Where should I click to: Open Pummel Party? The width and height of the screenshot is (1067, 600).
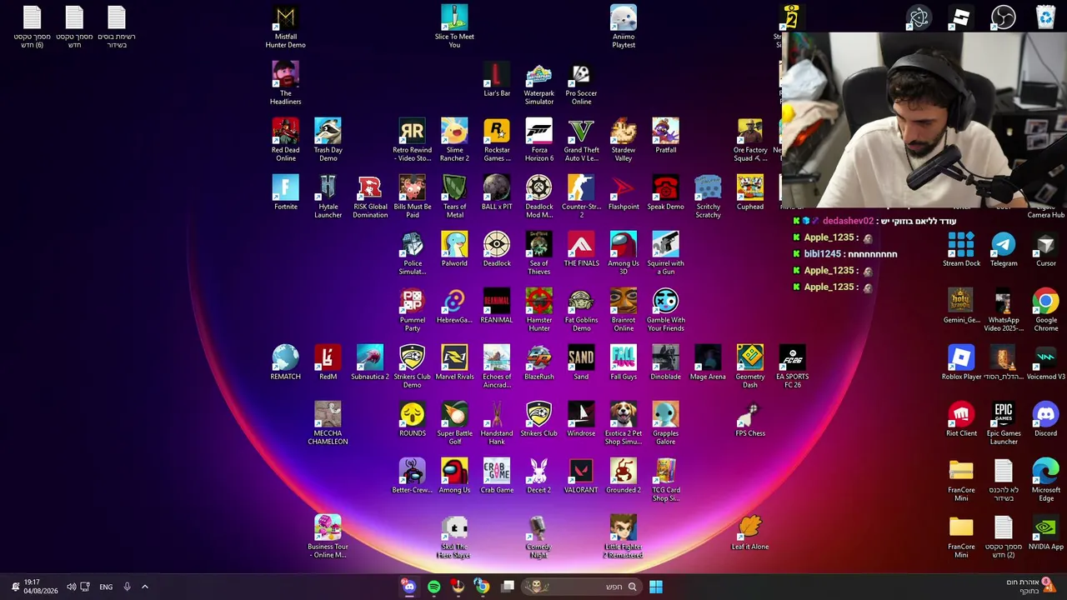coord(412,310)
